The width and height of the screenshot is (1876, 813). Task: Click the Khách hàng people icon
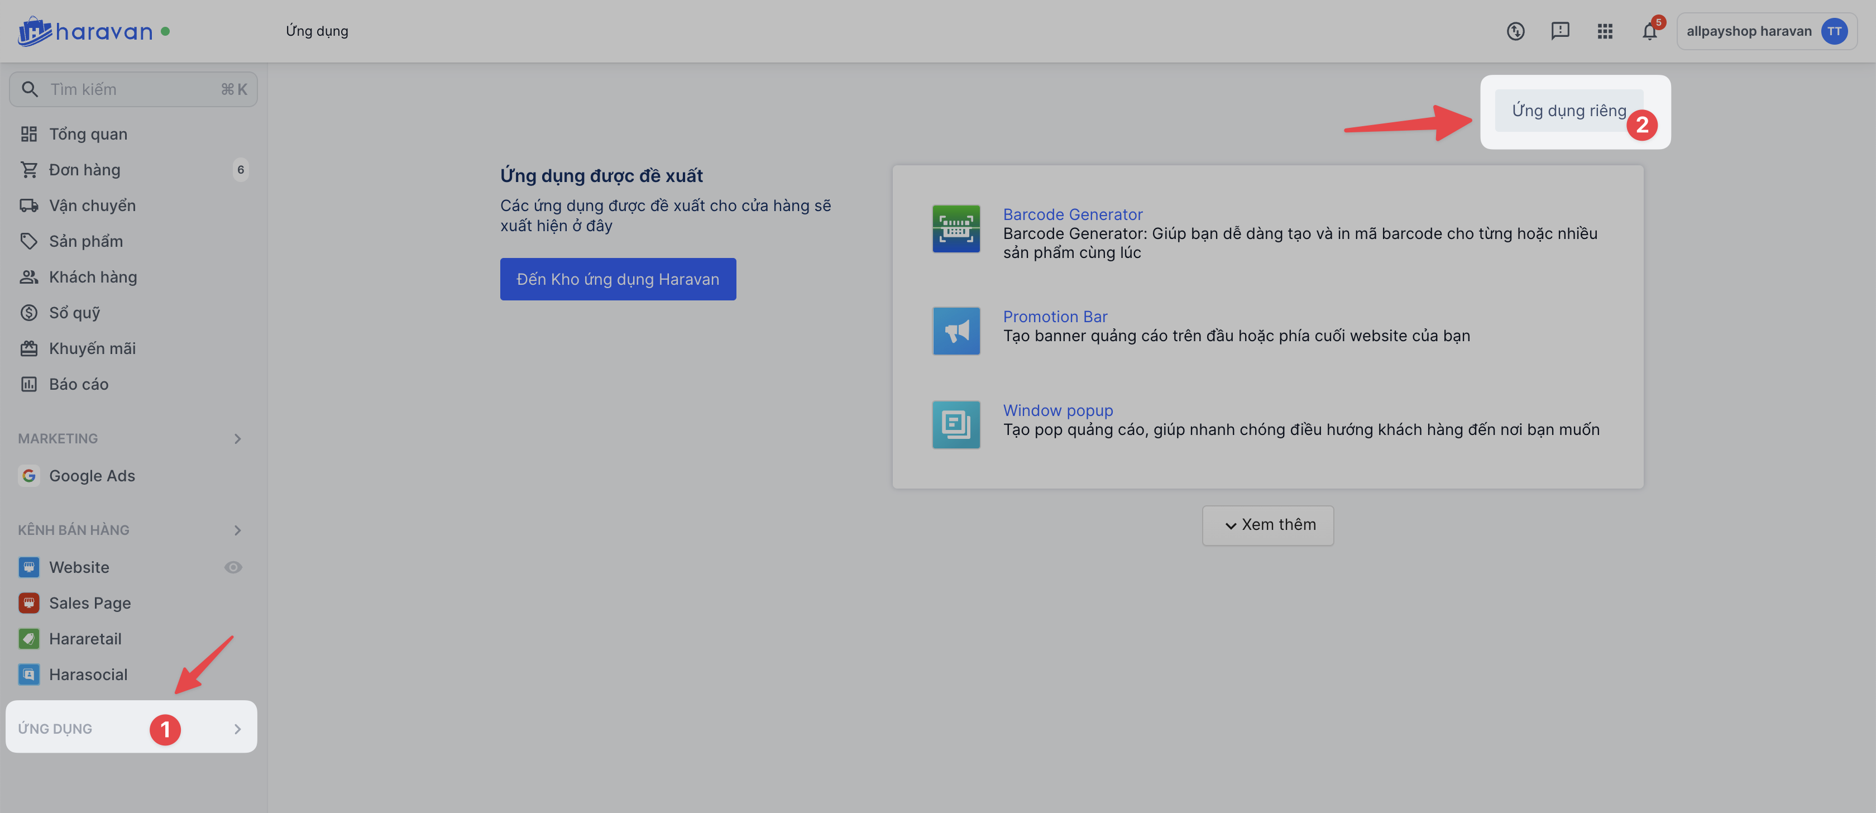pos(28,277)
